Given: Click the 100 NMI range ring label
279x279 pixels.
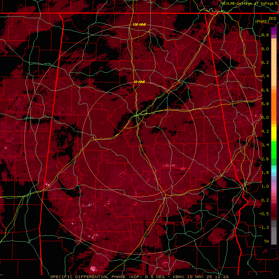Looking at the screenshot, I should click(139, 24).
